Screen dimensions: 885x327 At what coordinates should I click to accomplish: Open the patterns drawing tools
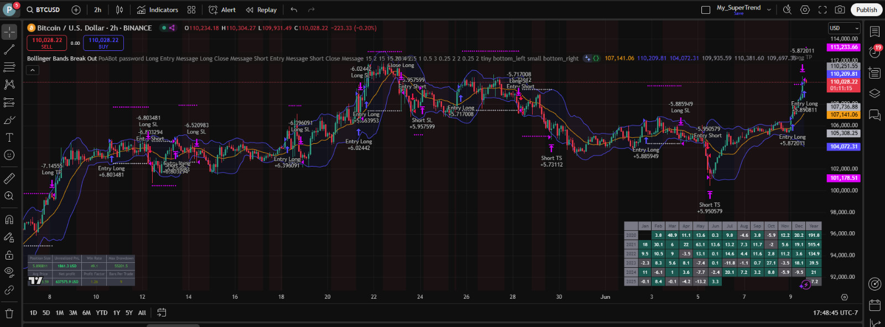[x=9, y=85]
